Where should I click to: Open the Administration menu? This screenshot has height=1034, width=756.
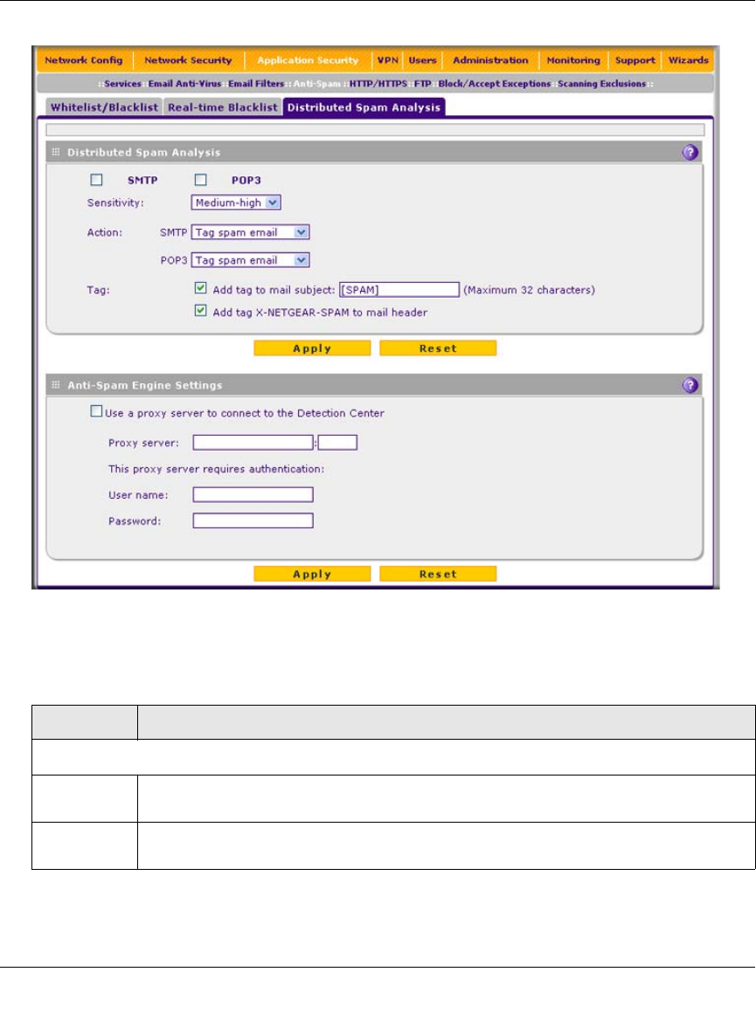(x=490, y=60)
